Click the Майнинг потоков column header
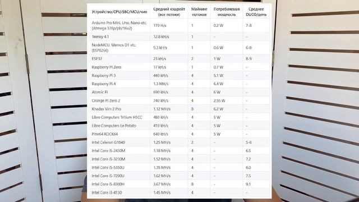 point(199,12)
